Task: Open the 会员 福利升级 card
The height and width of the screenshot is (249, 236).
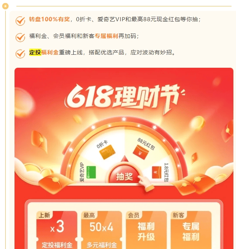Action: pyautogui.click(x=146, y=230)
